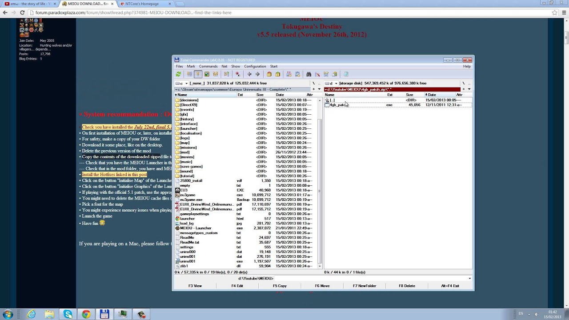
Task: Open right panel directory hotlist asterisk
Action: tap(463, 89)
